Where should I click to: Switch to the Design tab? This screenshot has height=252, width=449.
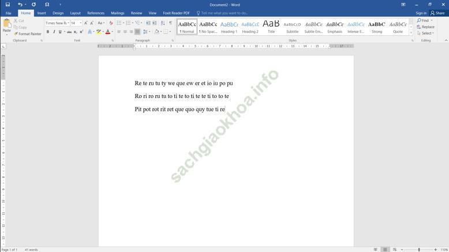click(58, 13)
